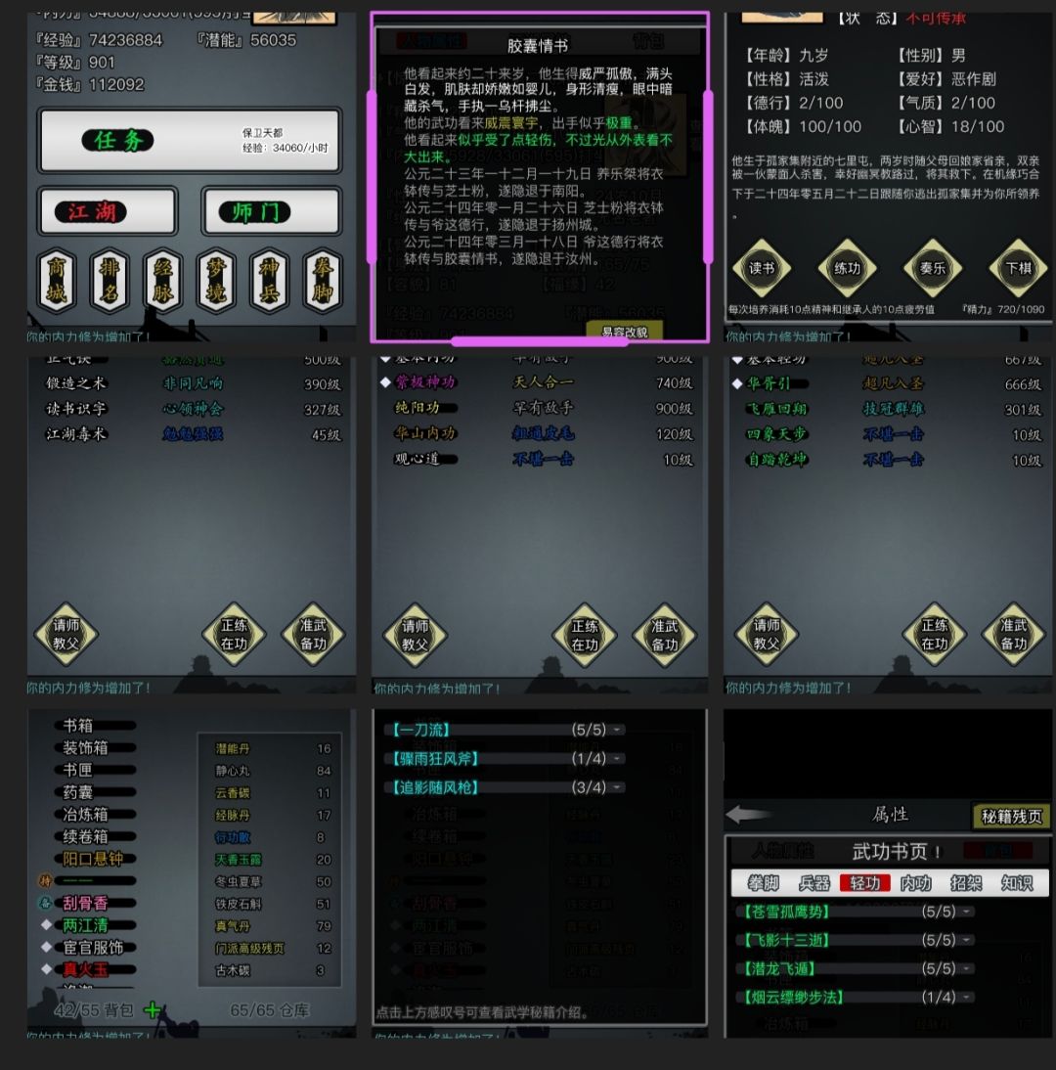1056x1070 pixels.
Task: Tap 正练在功 in the 华骨引 panel
Action: click(x=935, y=634)
